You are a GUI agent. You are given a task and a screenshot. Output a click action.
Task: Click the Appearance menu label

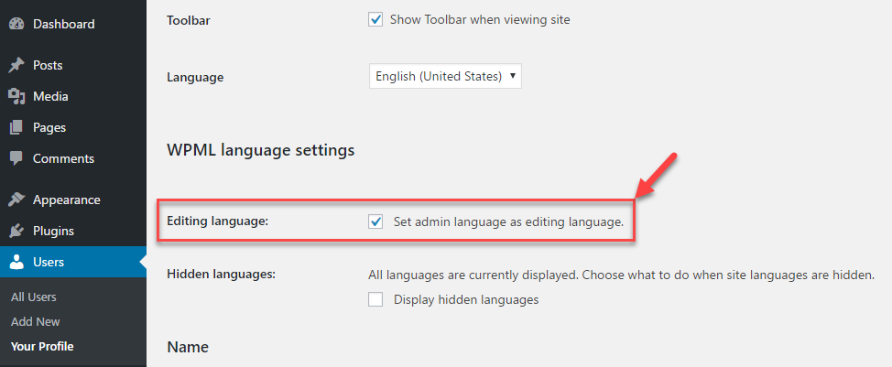click(67, 200)
